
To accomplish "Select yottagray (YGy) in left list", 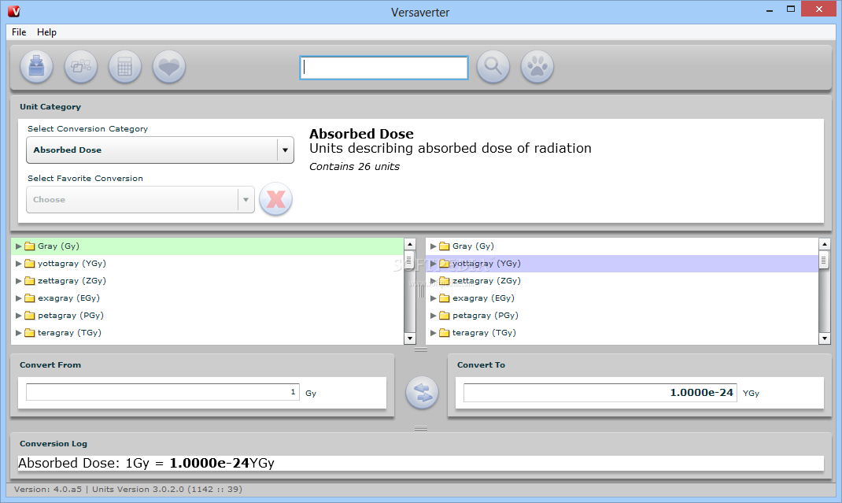I will 207,264.
